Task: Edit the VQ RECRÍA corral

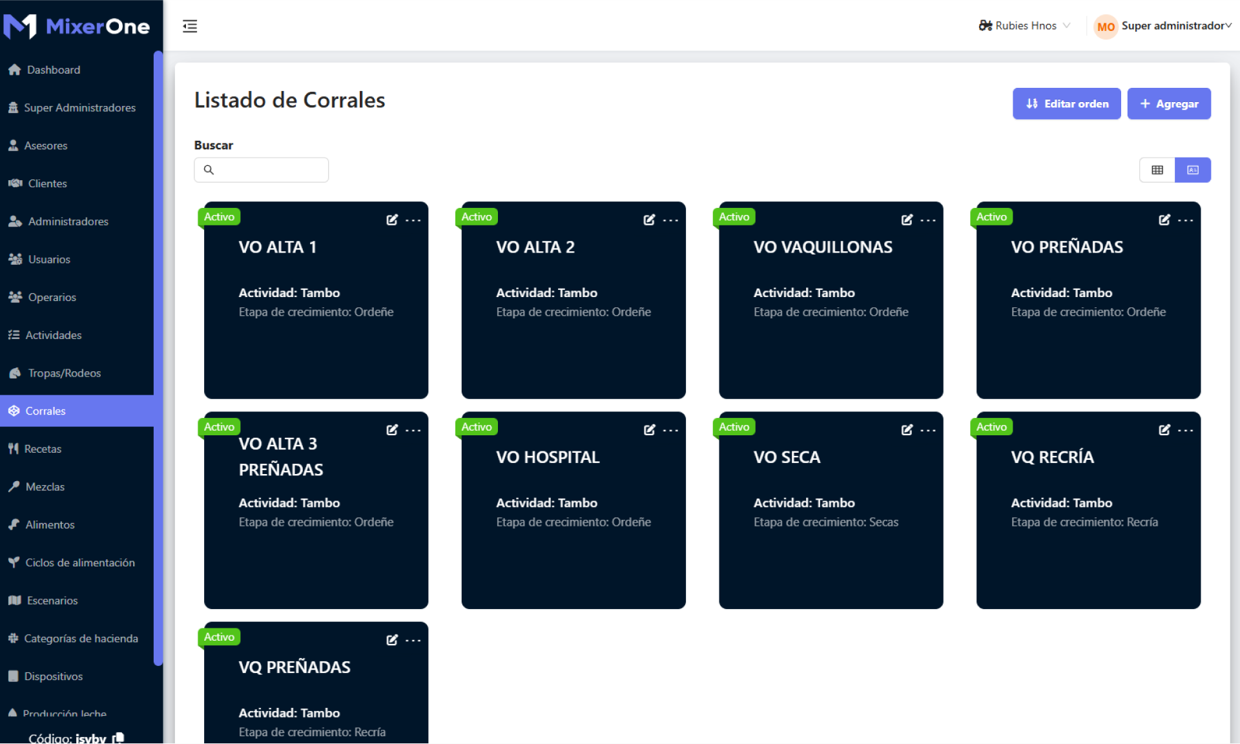Action: click(x=1164, y=429)
